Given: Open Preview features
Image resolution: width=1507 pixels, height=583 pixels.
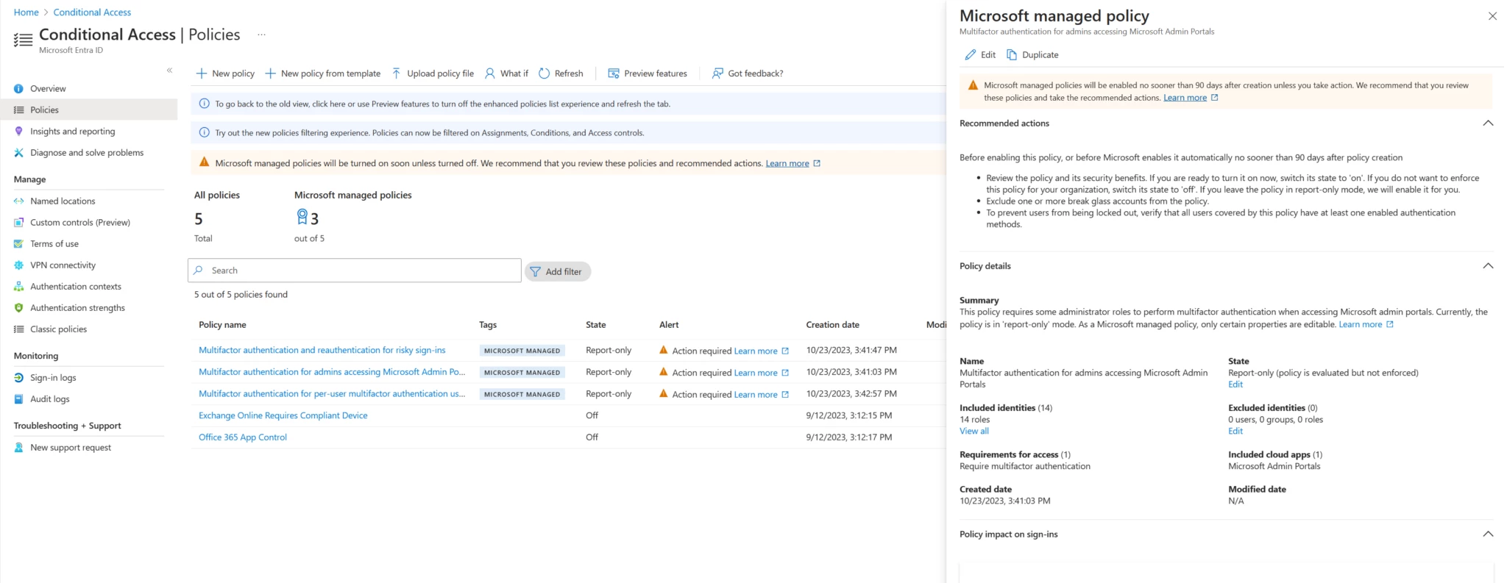Looking at the screenshot, I should [x=648, y=74].
